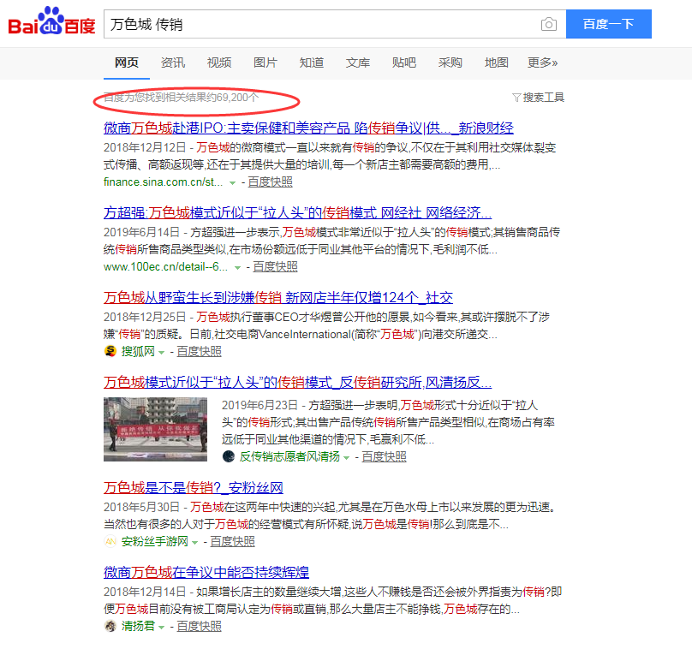Open the anti-pyramid banner photo thumbnail
This screenshot has height=649, width=692.
(x=155, y=429)
